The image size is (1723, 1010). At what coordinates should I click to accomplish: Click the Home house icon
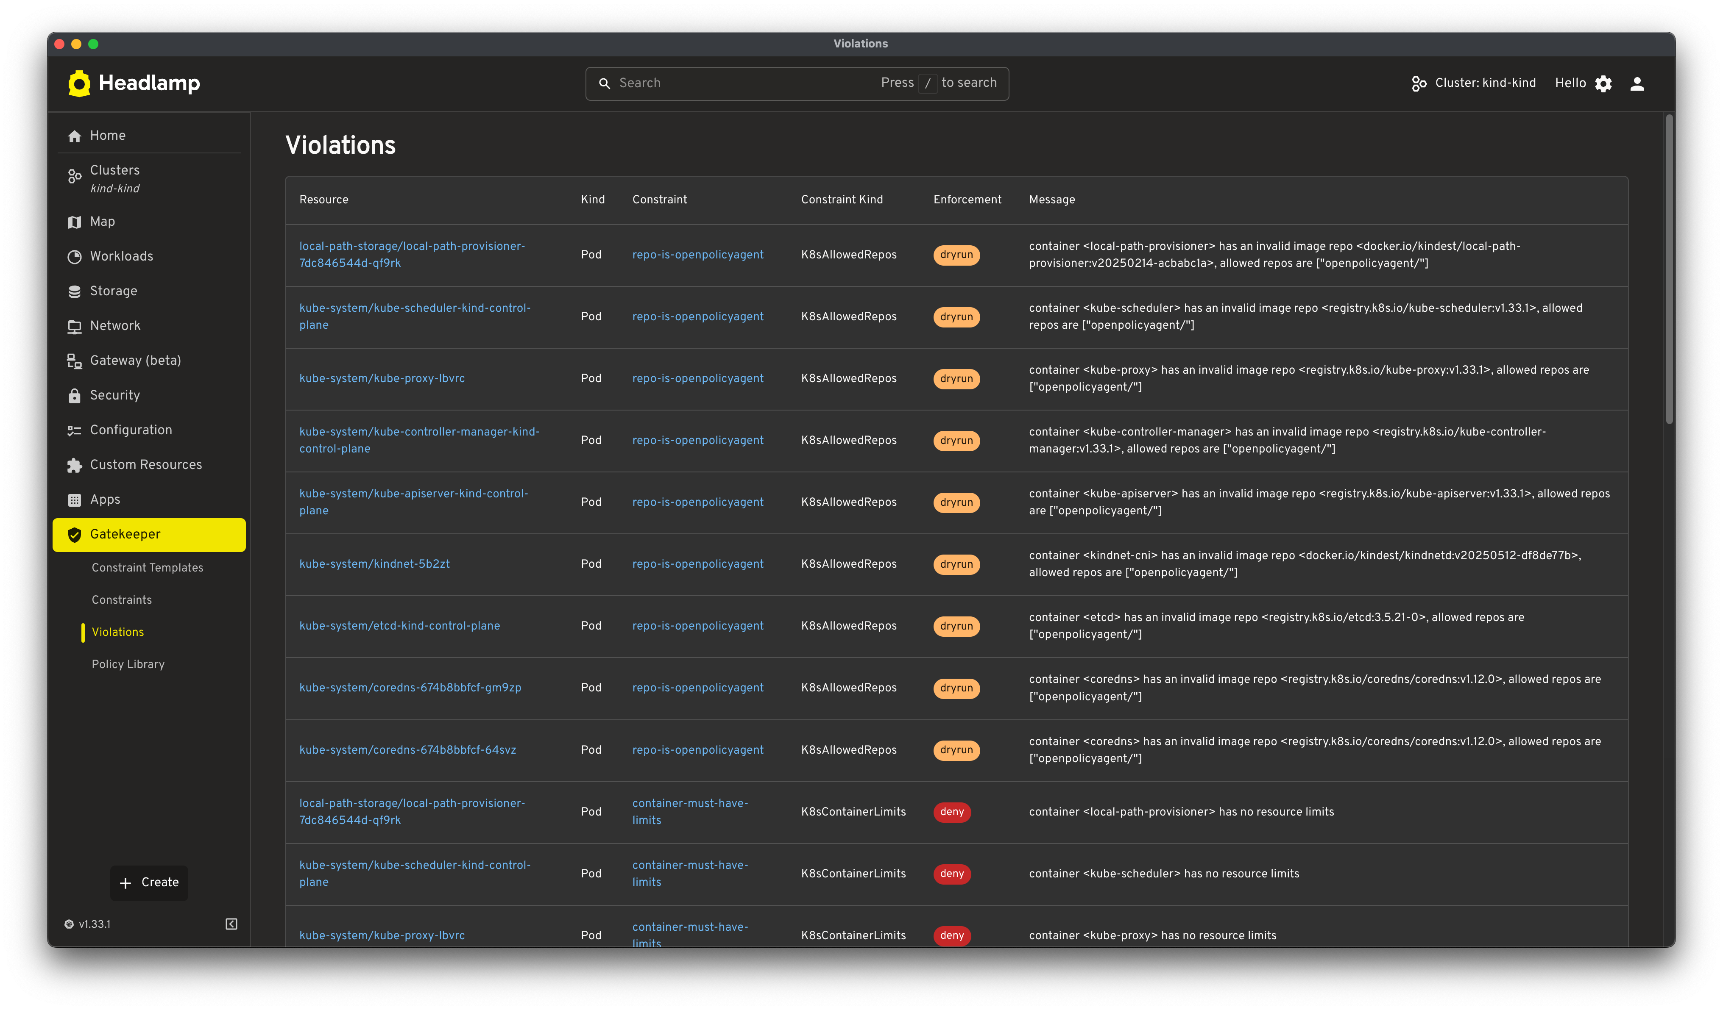pyautogui.click(x=75, y=136)
